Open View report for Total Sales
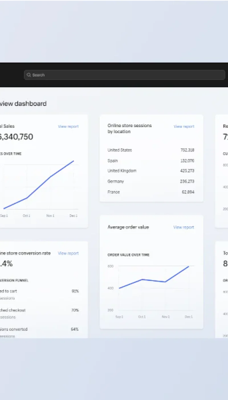 pyautogui.click(x=68, y=127)
